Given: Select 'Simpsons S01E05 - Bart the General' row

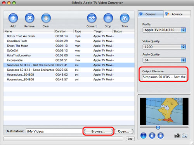Looking at the screenshot, I should coord(69,65).
